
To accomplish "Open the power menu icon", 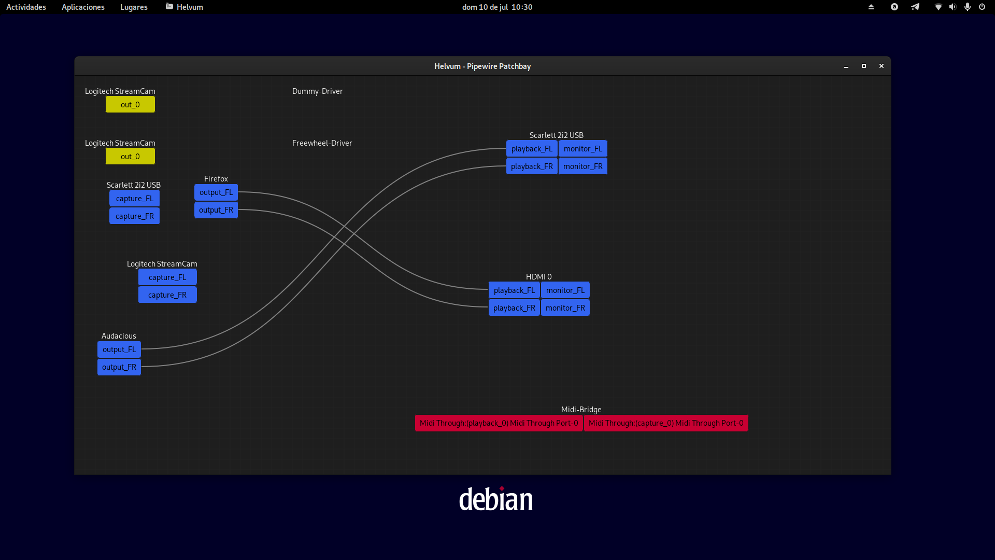I will point(982,7).
